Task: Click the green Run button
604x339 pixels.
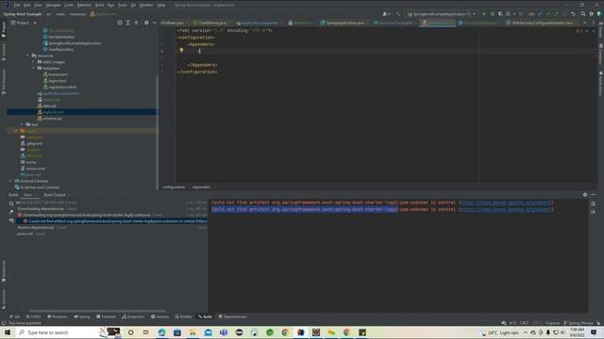Action: (x=484, y=14)
